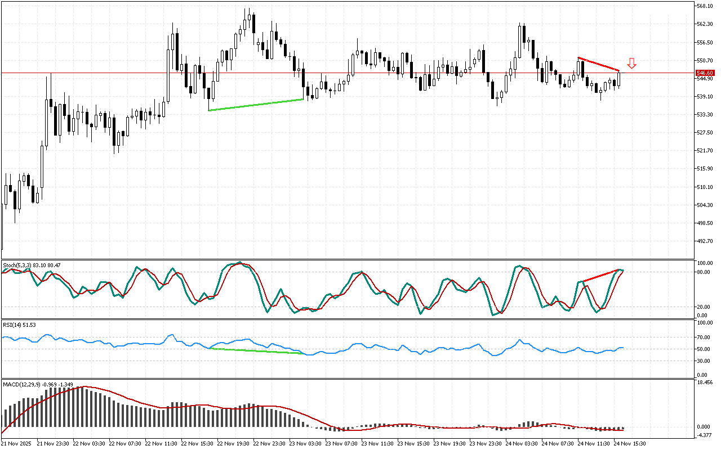Image resolution: width=721 pixels, height=450 pixels.
Task: Click the 21 Nov 2025 date label
Action: (x=16, y=443)
